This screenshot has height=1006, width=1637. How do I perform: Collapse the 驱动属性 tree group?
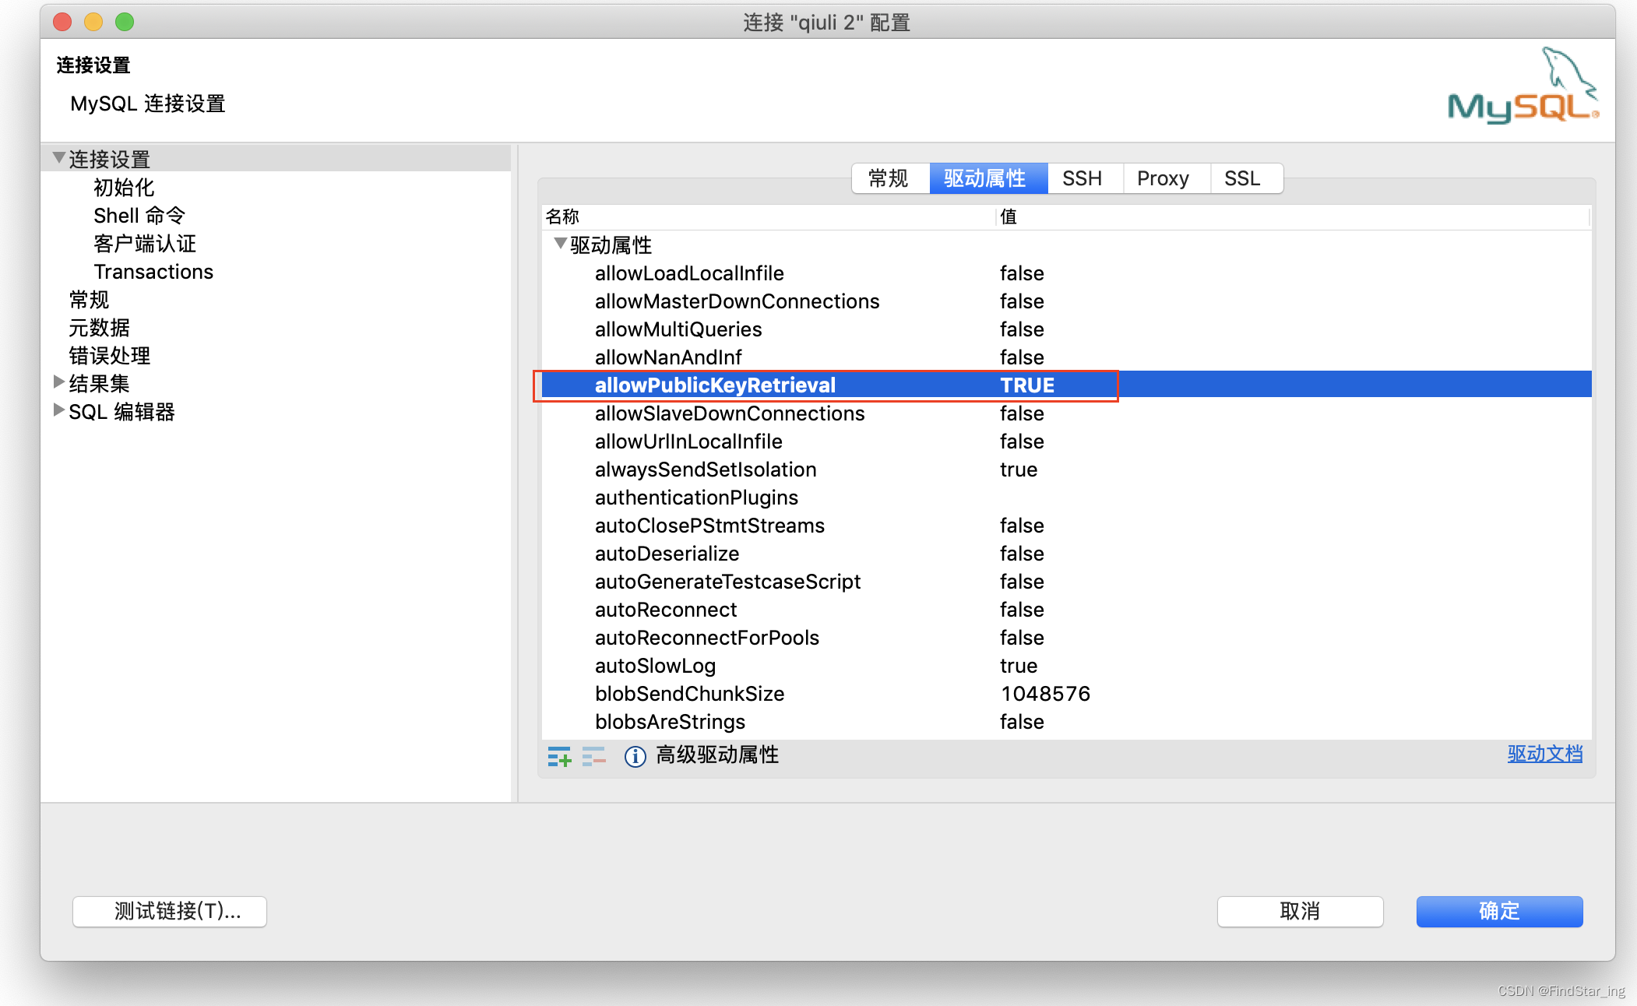[x=559, y=244]
